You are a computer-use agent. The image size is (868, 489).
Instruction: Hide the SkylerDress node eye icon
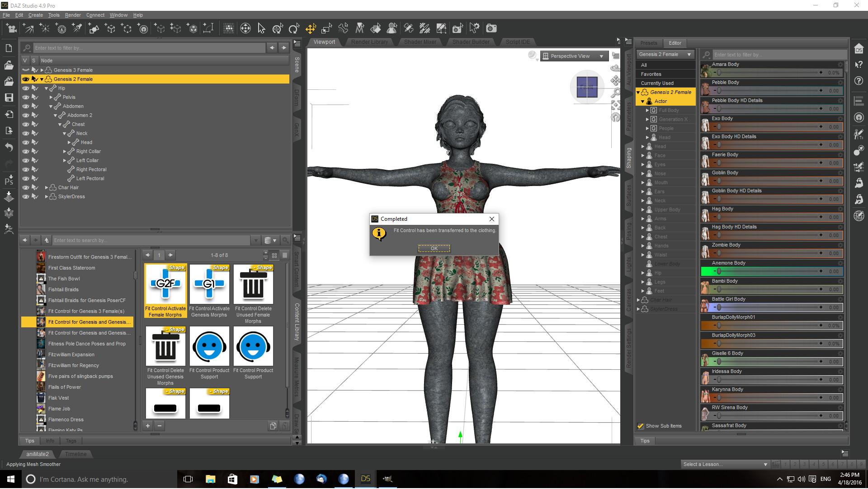click(x=26, y=196)
